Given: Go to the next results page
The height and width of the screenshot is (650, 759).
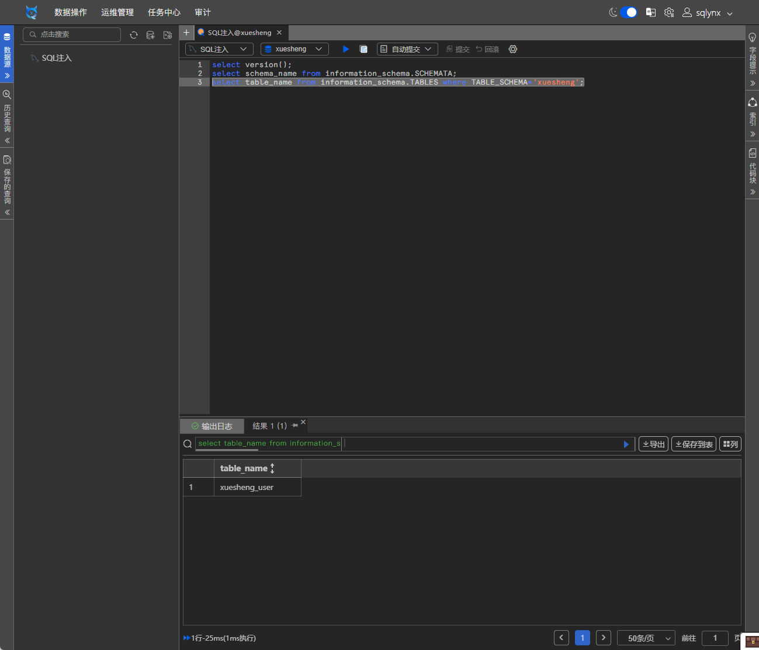Looking at the screenshot, I should coord(604,638).
